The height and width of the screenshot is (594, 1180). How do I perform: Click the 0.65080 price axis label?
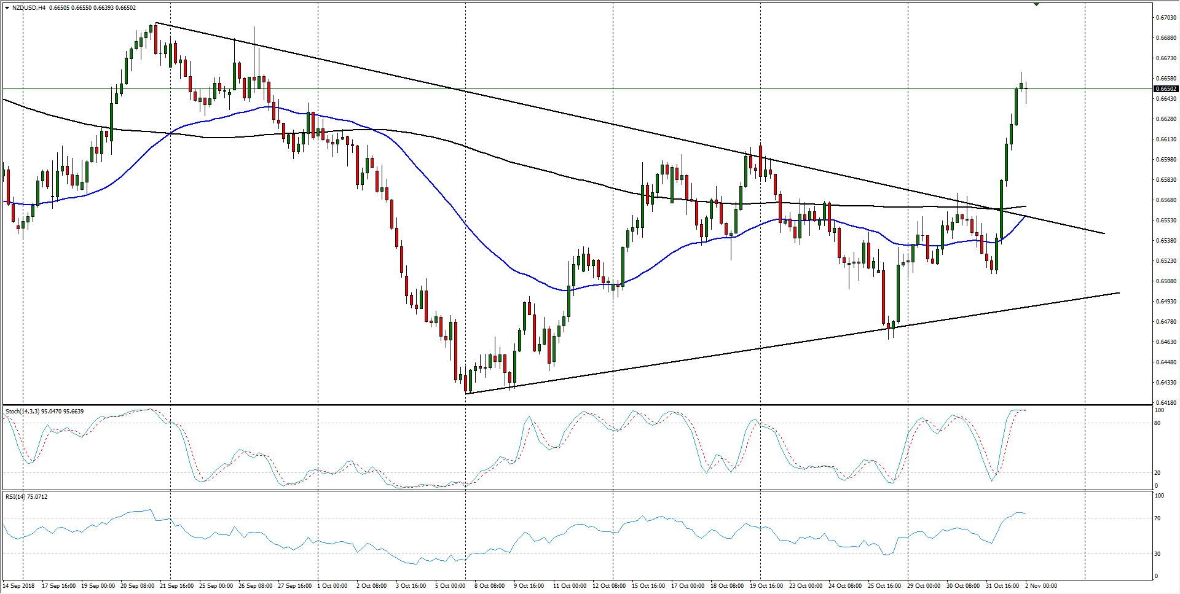(1165, 281)
